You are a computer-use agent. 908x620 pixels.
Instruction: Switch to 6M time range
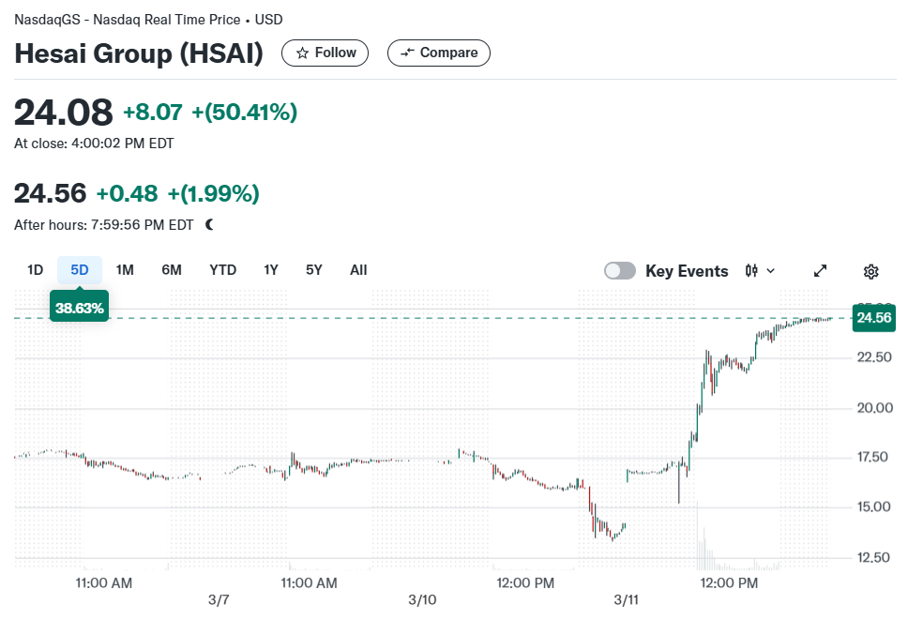click(x=172, y=270)
